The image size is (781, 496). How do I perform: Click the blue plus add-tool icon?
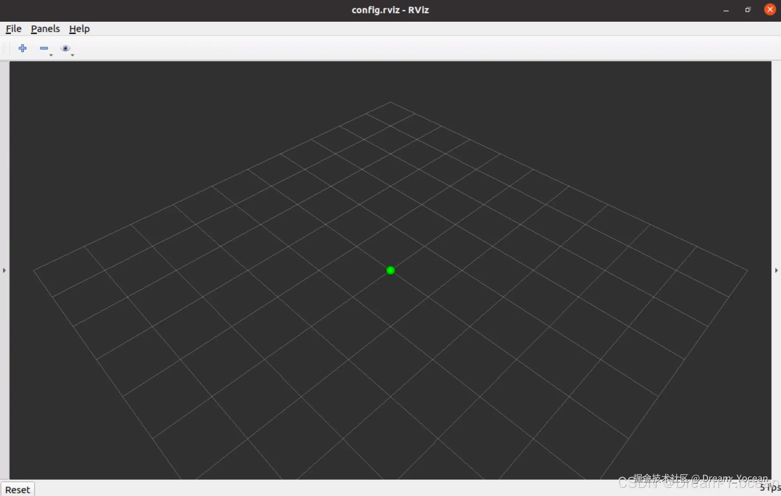coord(23,48)
